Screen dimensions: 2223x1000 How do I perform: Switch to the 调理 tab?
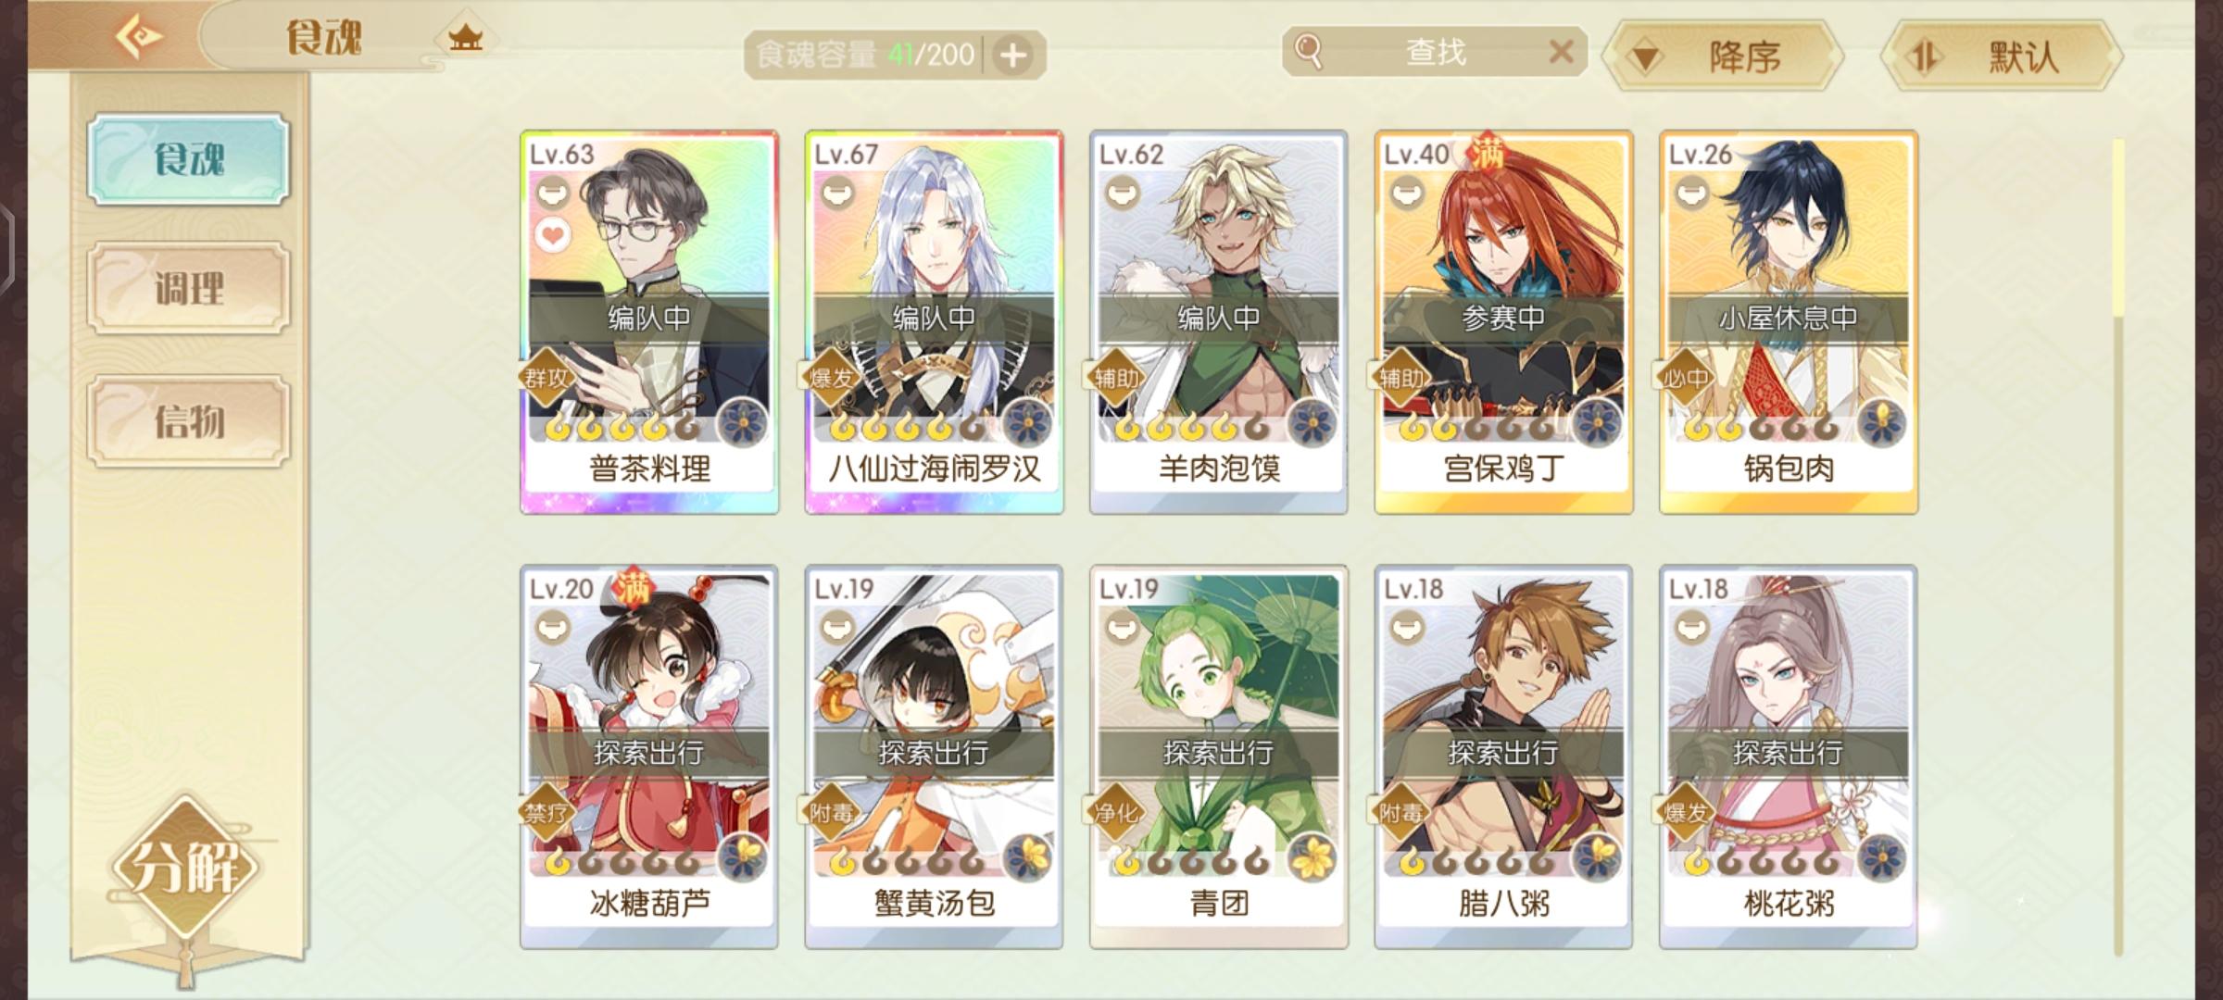[x=189, y=288]
